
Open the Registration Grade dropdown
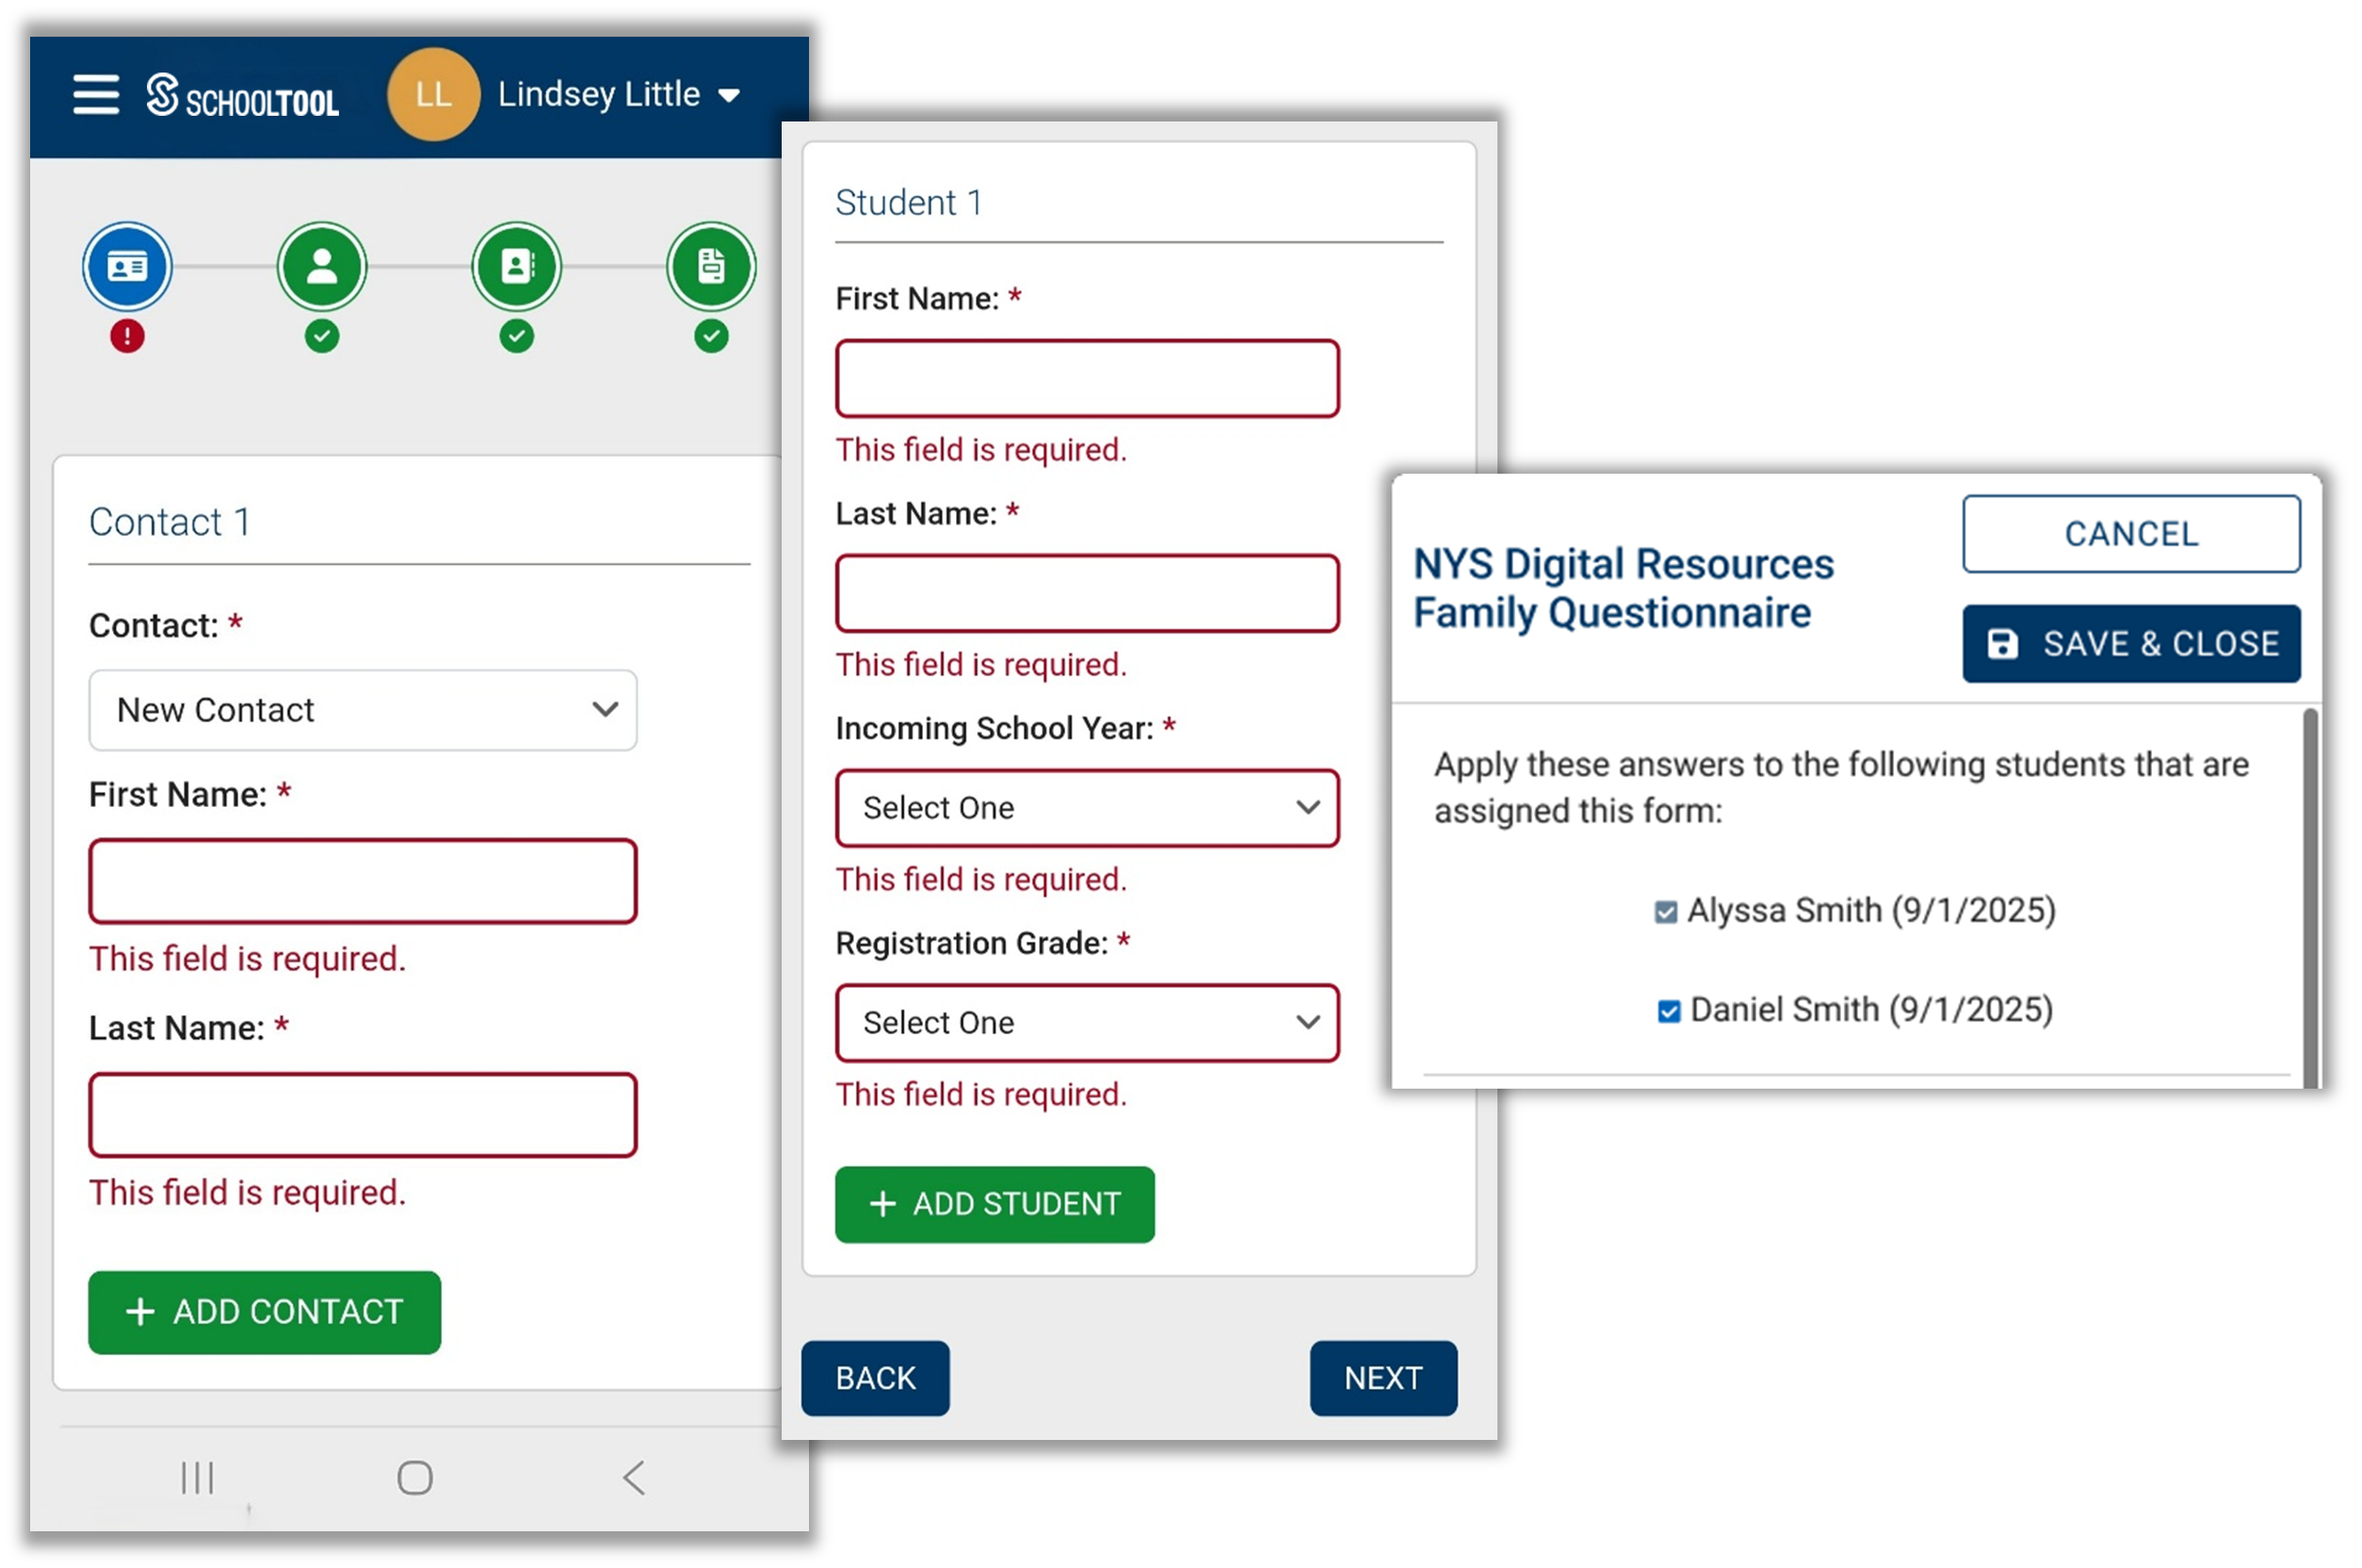click(1087, 1023)
